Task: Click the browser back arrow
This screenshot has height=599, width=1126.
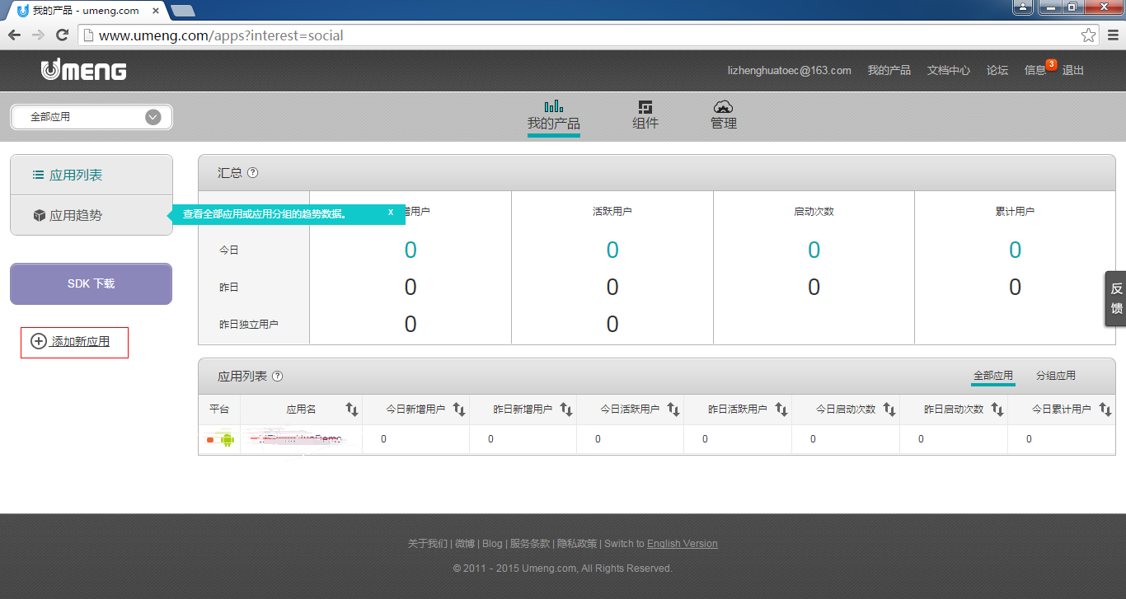Action: (x=14, y=35)
